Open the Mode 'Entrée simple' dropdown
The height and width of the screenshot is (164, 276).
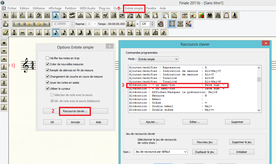158,59
